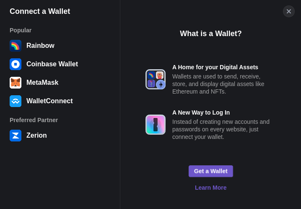301x209 pixels.
Task: Click the Preferred Partner section label
Action: tap(34, 120)
